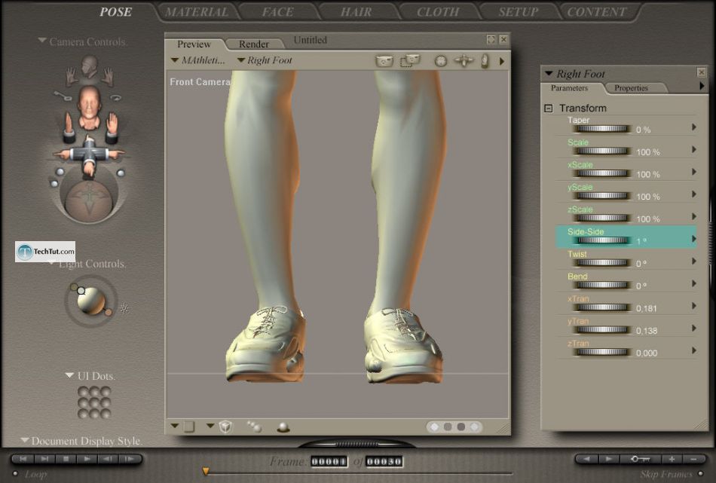This screenshot has width=716, height=483.
Task: Switch to the CLOTH room tab
Action: (438, 12)
